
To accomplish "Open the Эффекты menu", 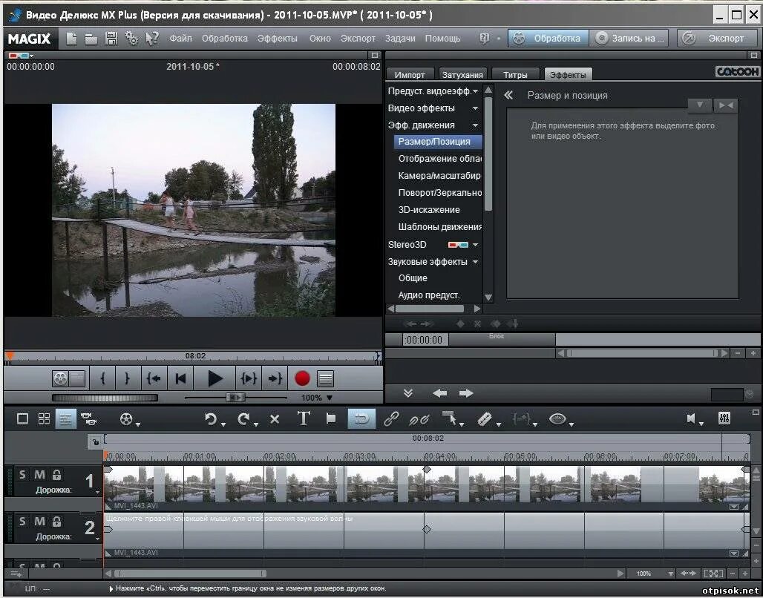I will pyautogui.click(x=278, y=39).
